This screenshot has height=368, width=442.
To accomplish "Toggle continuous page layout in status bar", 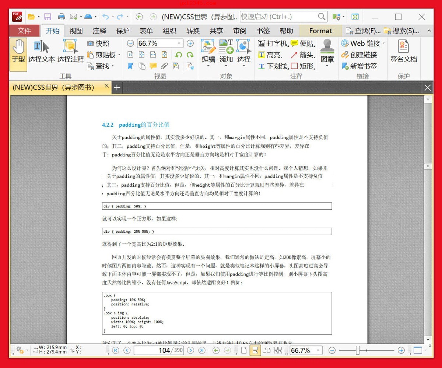I will click(x=255, y=350).
